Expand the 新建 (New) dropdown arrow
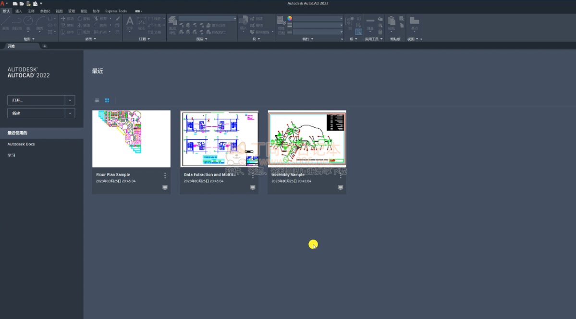 pos(70,113)
